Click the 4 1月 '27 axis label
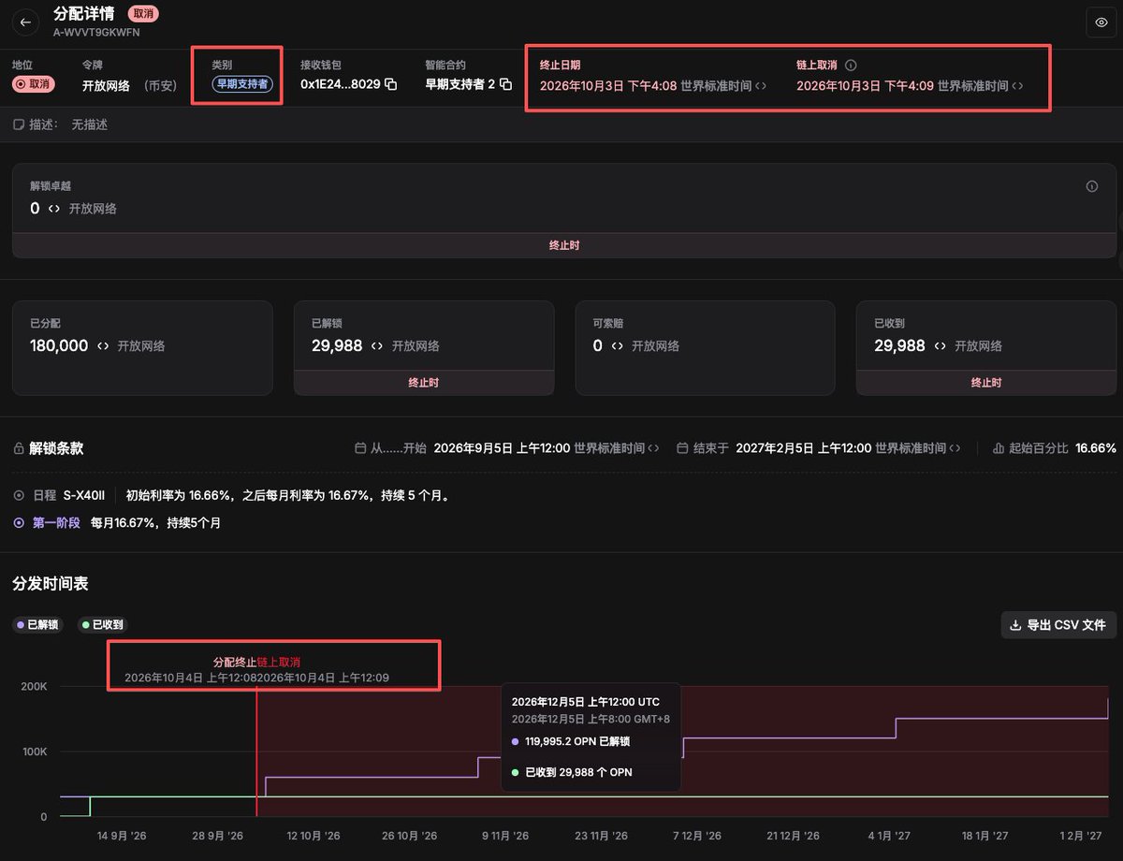Image resolution: width=1123 pixels, height=861 pixels. click(x=889, y=836)
